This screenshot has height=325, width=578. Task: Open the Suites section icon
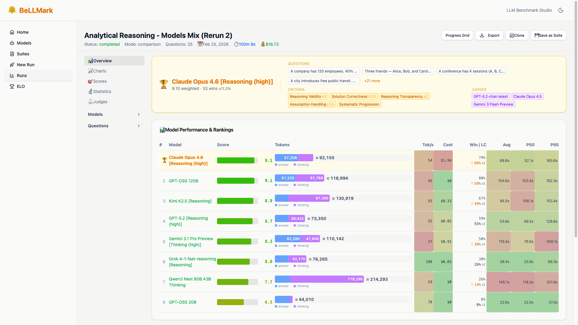[x=12, y=54]
